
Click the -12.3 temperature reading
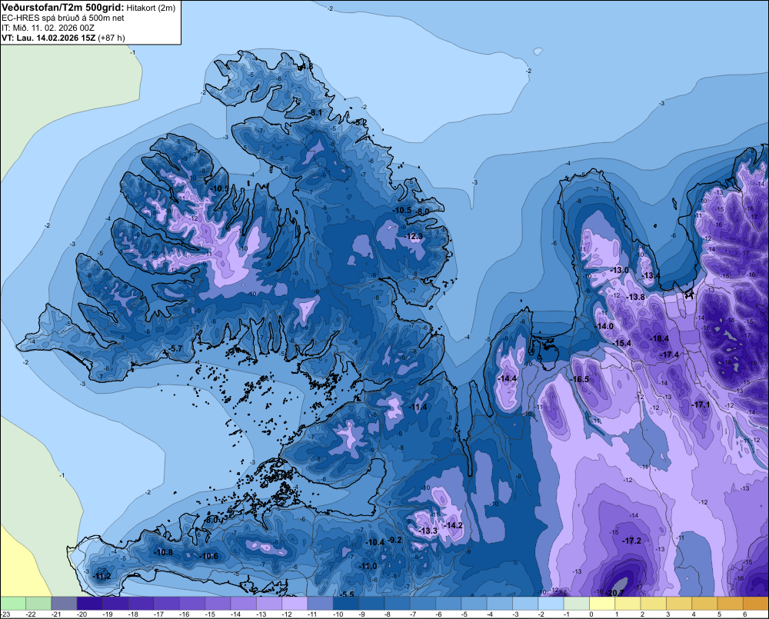pos(414,236)
